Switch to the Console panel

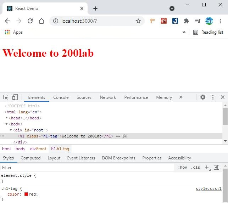point(61,97)
